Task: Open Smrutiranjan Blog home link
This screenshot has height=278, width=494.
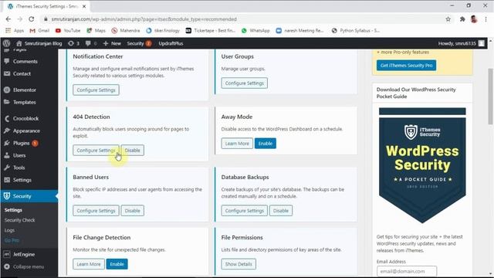Action: click(39, 43)
